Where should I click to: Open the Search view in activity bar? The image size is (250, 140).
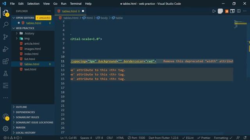pyautogui.click(x=5, y=24)
